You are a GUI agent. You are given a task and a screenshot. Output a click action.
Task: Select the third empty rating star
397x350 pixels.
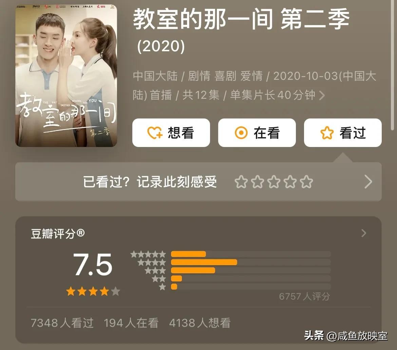274,182
